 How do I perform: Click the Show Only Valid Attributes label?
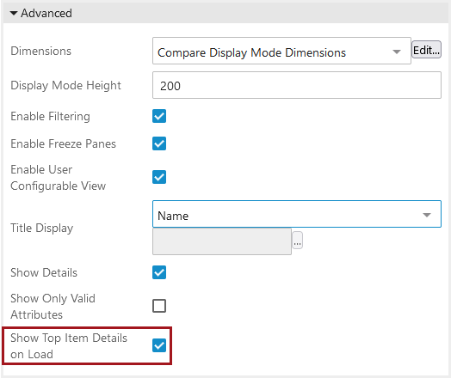pyautogui.click(x=53, y=307)
